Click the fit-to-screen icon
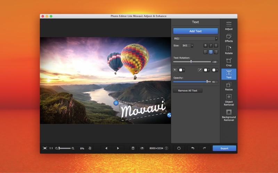Viewport: 278px width, 173px height. [x=45, y=148]
